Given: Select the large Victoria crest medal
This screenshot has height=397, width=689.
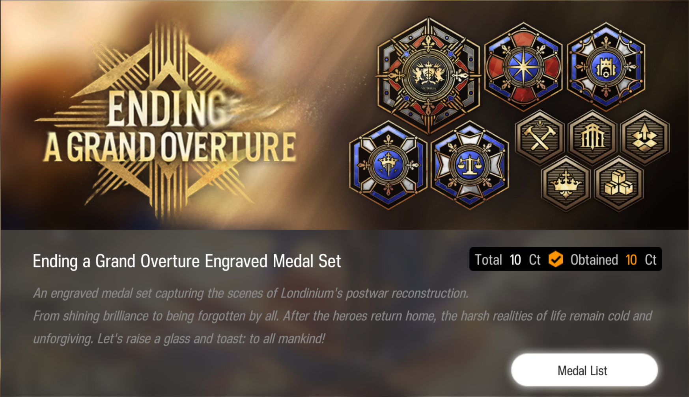Looking at the screenshot, I should [428, 74].
